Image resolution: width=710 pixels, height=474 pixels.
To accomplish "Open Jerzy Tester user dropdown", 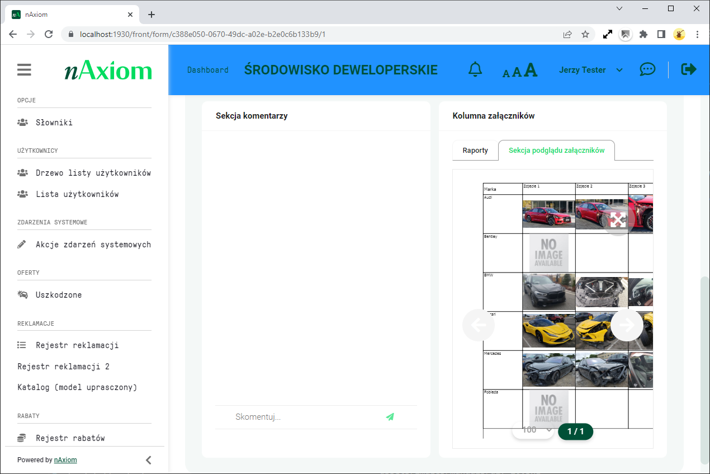I will (x=590, y=70).
